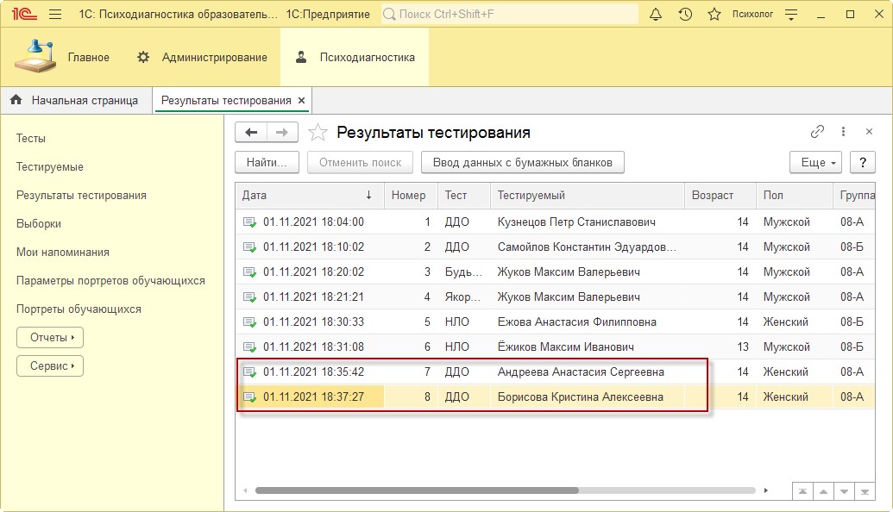Screen dimensions: 893x512
Task: Expand the Отчеты submenu
Action: 50,337
